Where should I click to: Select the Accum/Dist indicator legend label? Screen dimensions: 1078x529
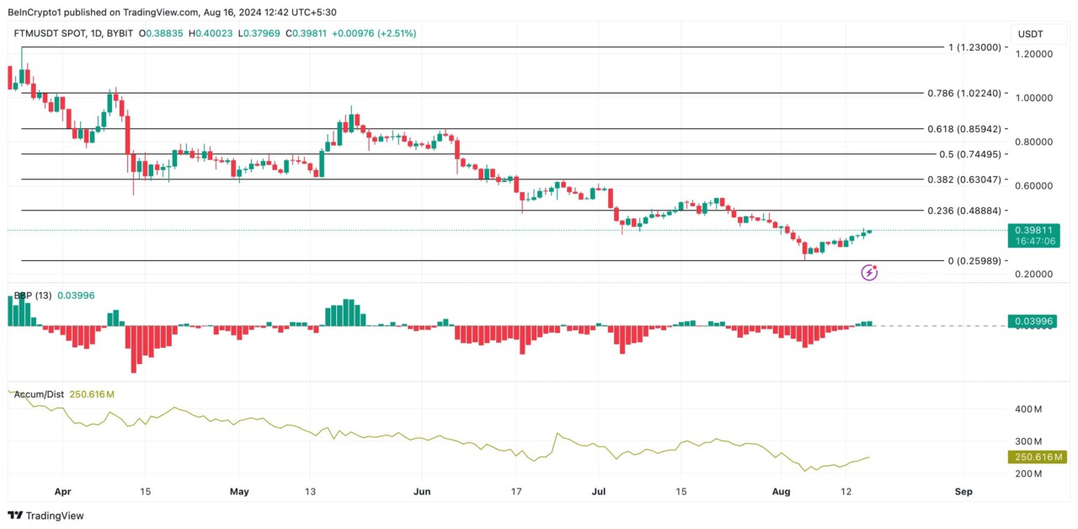40,394
